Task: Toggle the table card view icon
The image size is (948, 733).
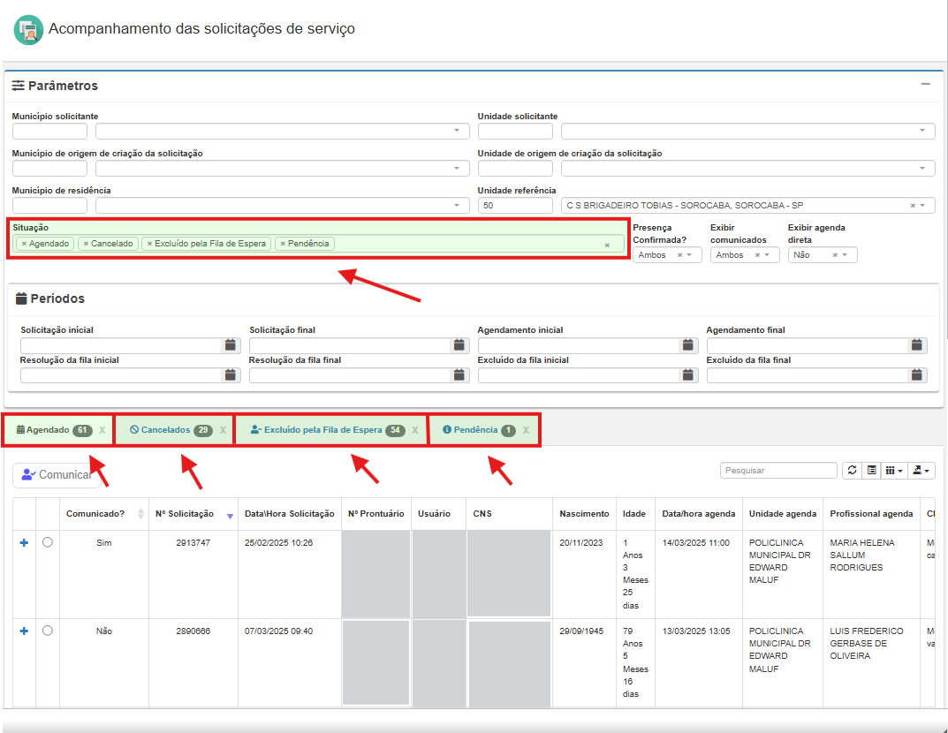Action: click(872, 471)
